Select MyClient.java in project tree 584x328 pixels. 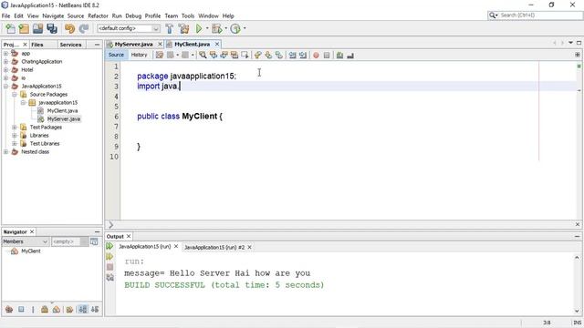pyautogui.click(x=62, y=111)
